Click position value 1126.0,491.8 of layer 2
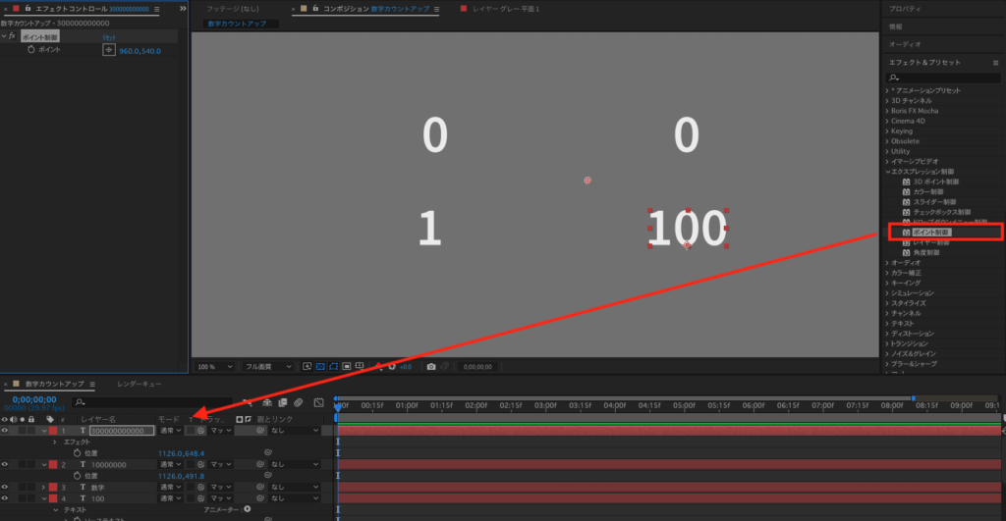1006x521 pixels. point(181,476)
